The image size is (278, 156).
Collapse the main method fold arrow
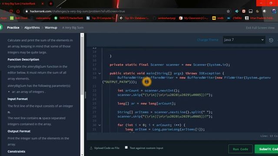(99, 73)
